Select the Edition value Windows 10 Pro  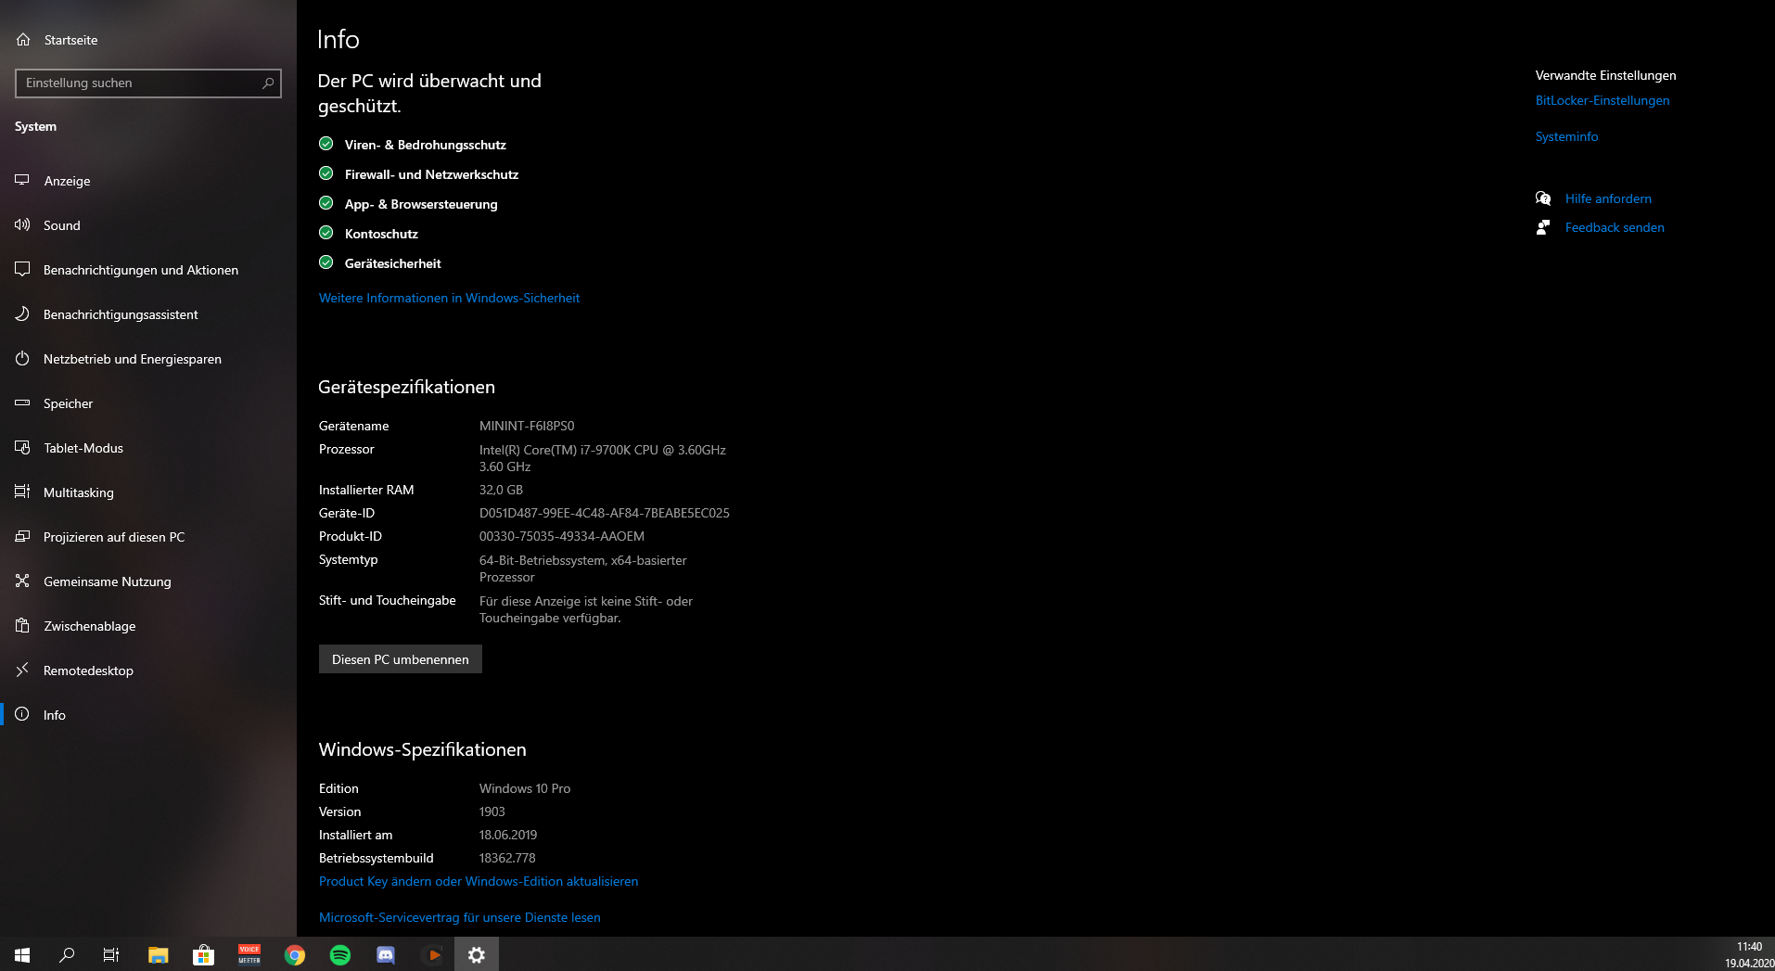[525, 788]
